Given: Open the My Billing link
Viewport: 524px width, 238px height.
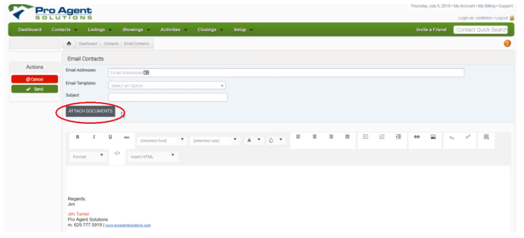Looking at the screenshot, I should pos(487,6).
